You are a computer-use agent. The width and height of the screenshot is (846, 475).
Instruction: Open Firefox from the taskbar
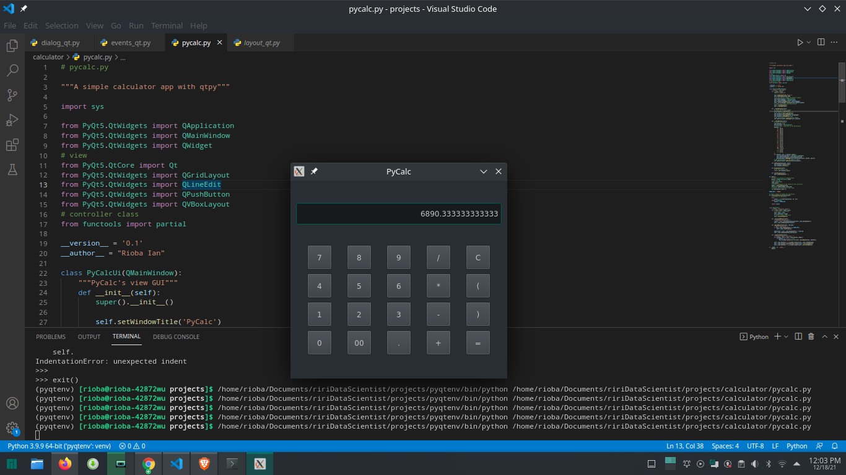tap(65, 463)
